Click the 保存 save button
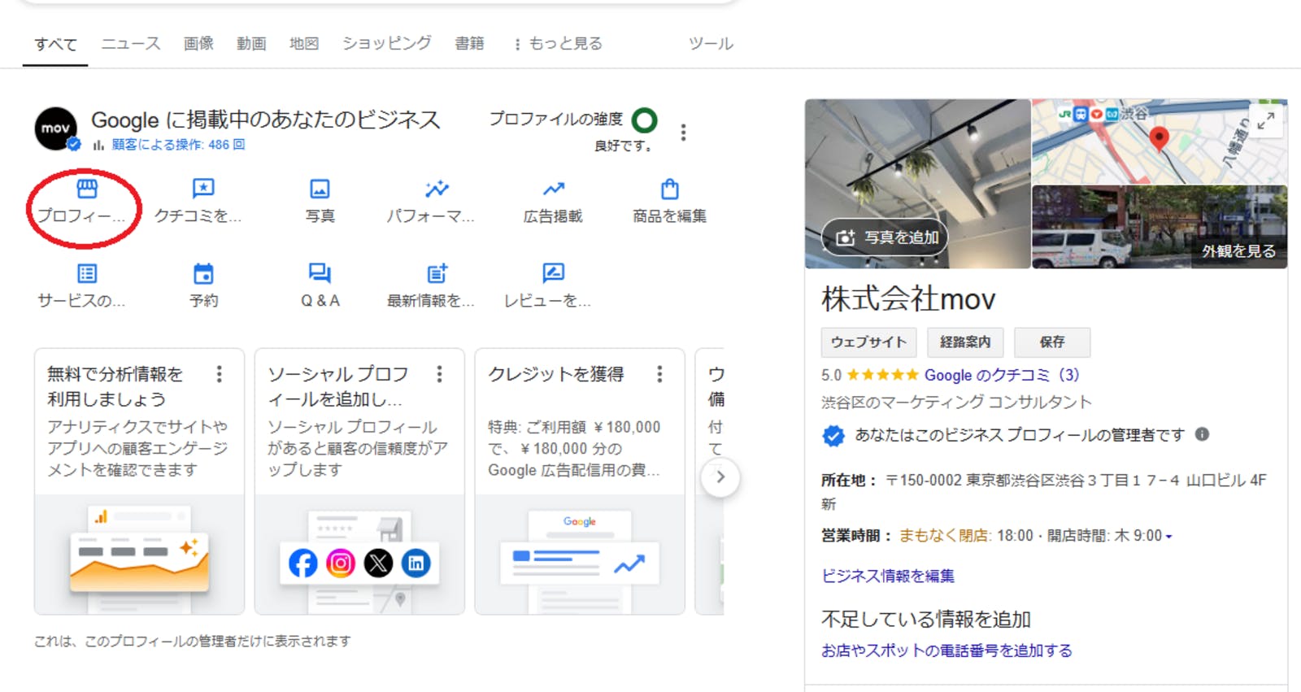Screen dimensions: 1301x692 click(1052, 342)
